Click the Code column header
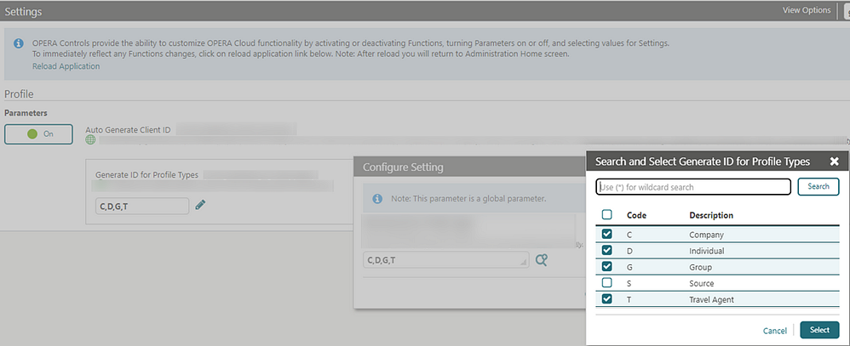 (636, 215)
